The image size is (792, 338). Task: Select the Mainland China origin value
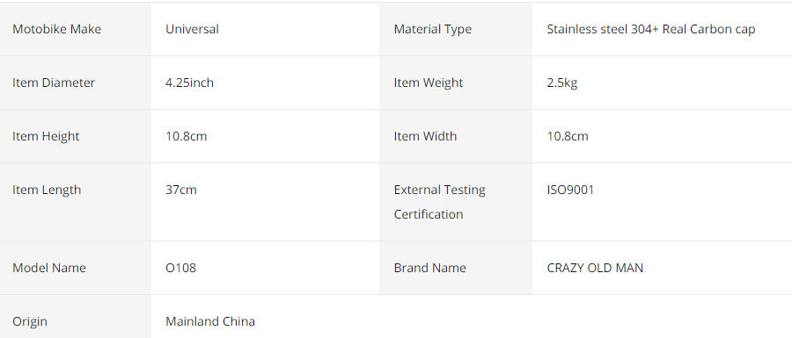pyautogui.click(x=210, y=321)
